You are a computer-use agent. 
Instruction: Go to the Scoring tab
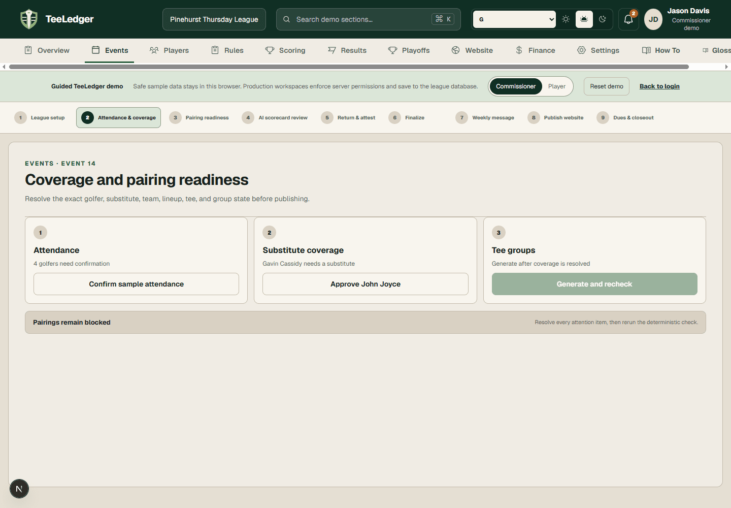[x=285, y=50]
